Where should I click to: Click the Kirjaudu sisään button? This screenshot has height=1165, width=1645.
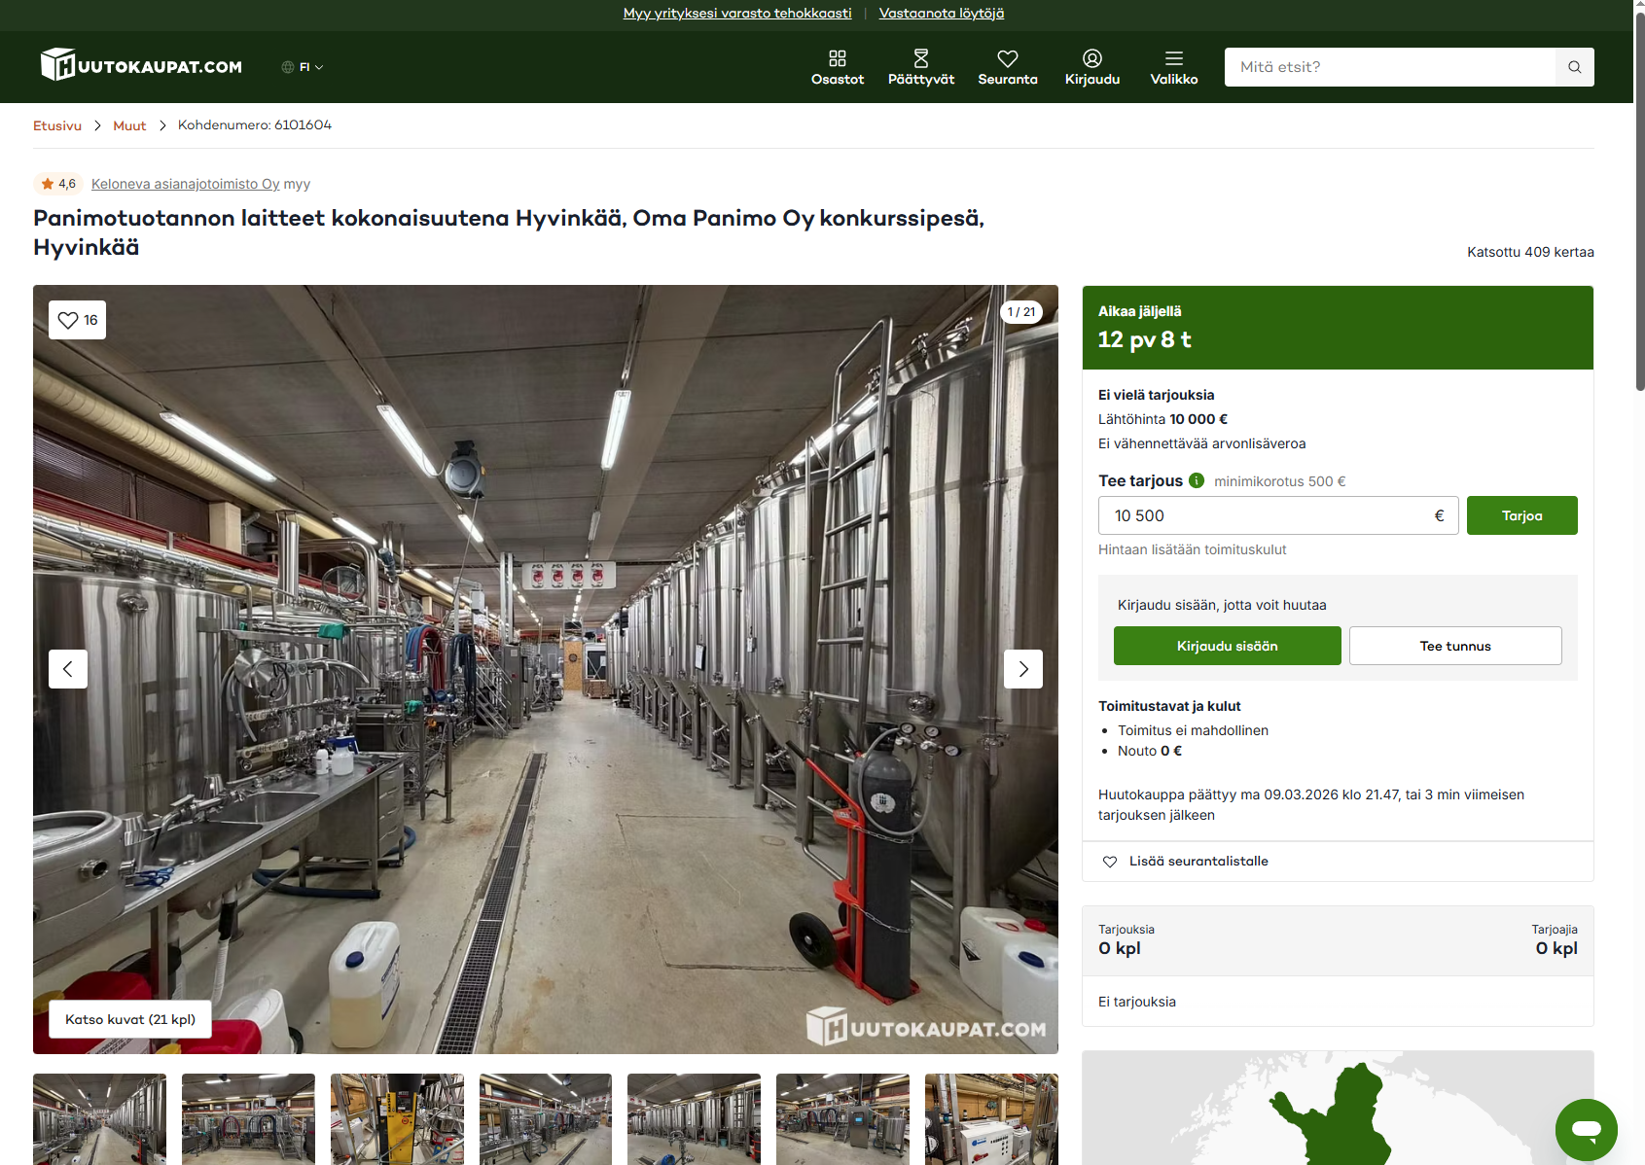click(x=1227, y=646)
